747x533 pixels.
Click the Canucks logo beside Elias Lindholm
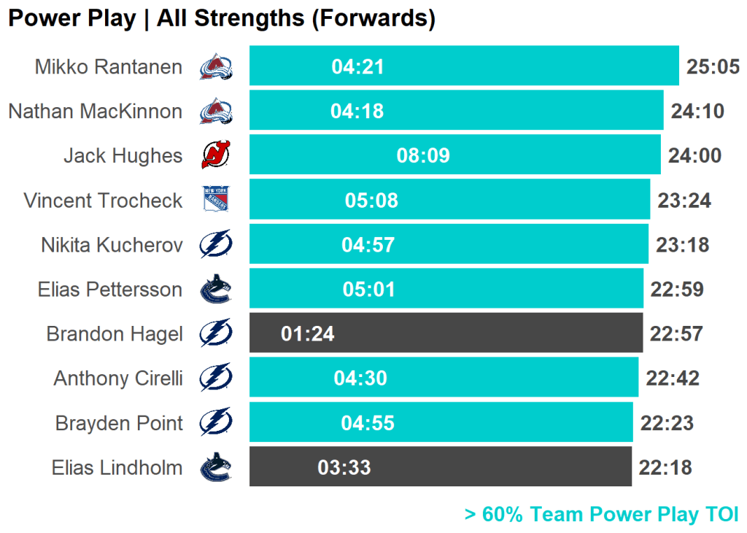point(216,467)
